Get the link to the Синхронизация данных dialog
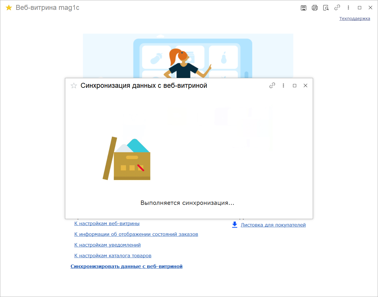Image resolution: width=378 pixels, height=297 pixels. 272,85
